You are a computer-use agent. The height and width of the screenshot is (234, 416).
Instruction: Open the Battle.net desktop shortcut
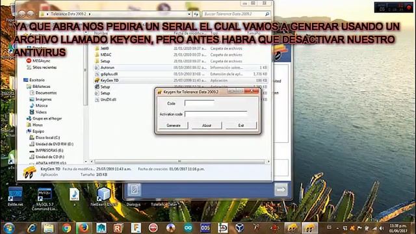point(15,196)
